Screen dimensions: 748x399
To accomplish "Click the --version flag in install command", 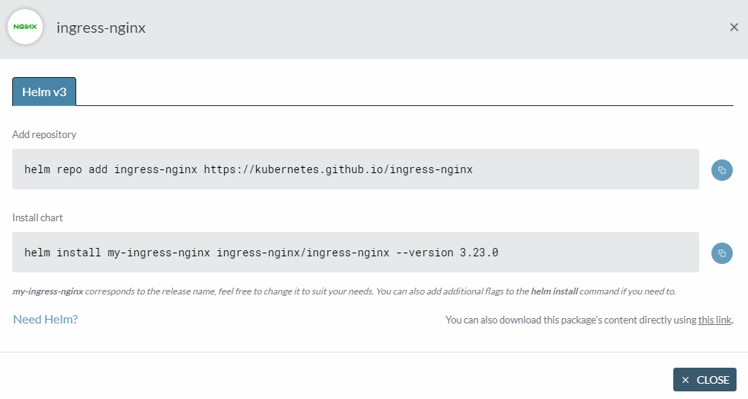I will tap(425, 253).
